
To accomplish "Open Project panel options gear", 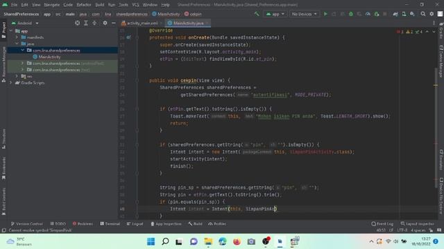I will [x=105, y=23].
